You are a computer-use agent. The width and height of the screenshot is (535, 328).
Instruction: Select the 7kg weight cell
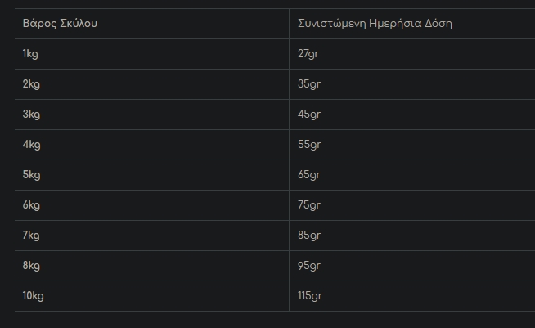31,235
